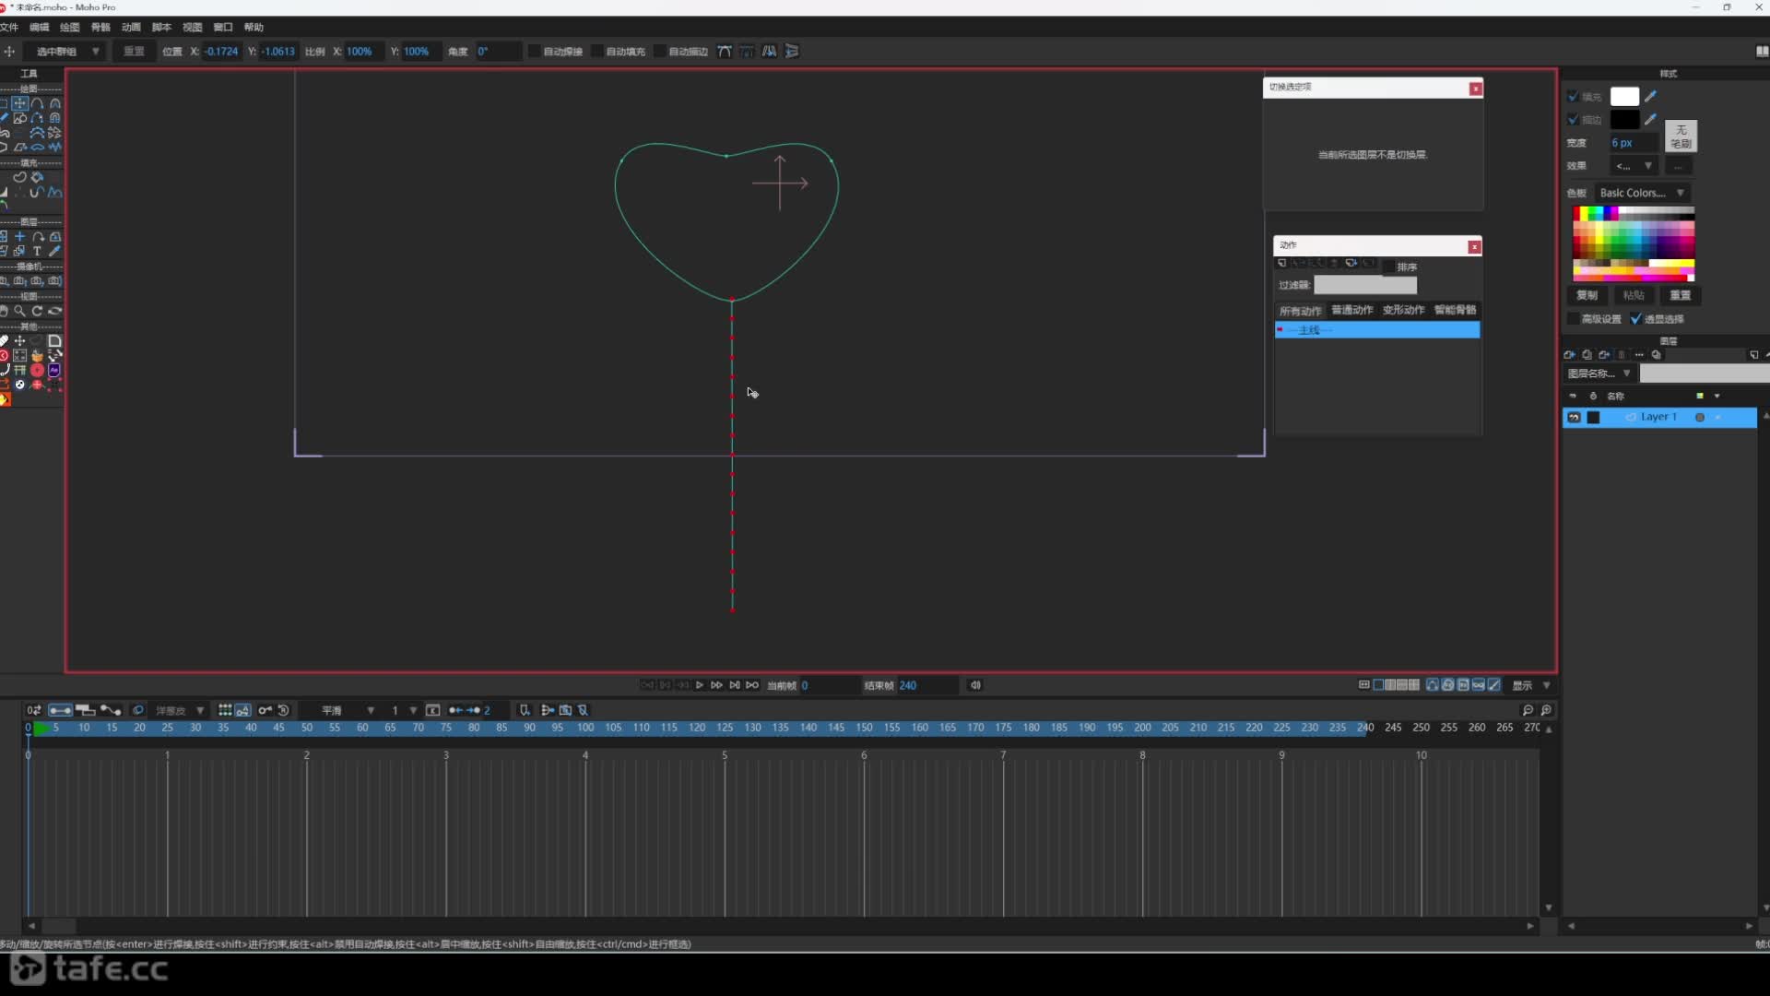Toggle Layer 1 visibility eye
The image size is (1770, 996).
(1574, 418)
